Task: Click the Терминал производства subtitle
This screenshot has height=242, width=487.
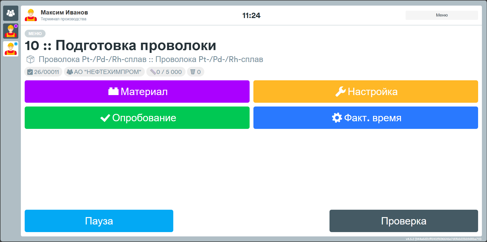Action: [64, 19]
